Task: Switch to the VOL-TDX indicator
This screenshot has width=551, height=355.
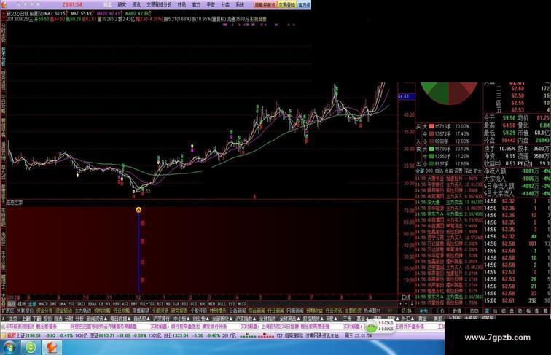Action: coord(147,304)
